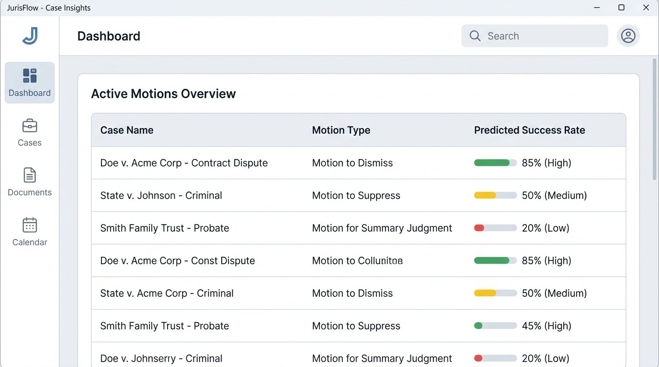Click the 20% red bar for Smith Family Trust

click(x=495, y=228)
